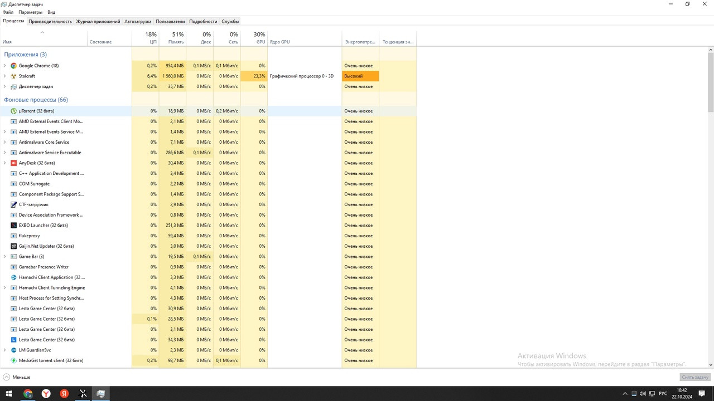714x401 pixels.
Task: Switch to the Журнал приложений tab
Action: (98, 21)
